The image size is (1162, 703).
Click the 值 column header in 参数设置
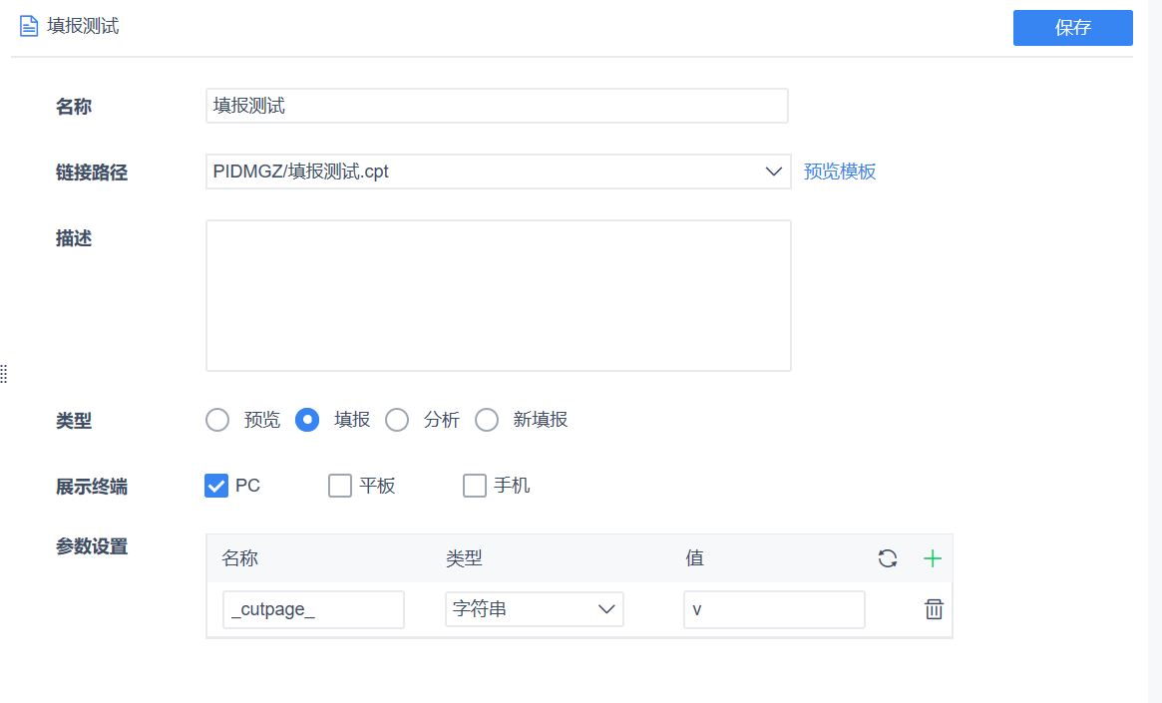[694, 557]
